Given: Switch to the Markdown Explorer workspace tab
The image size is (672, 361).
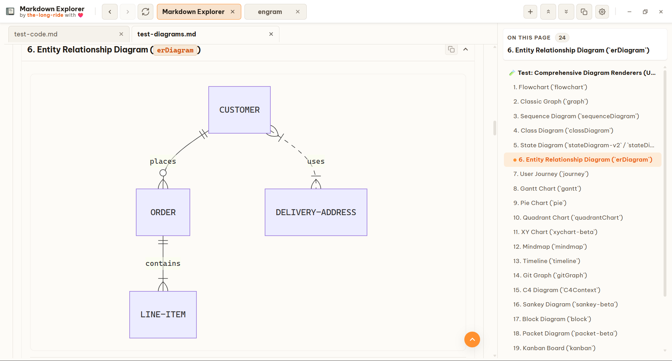Looking at the screenshot, I should pos(193,12).
